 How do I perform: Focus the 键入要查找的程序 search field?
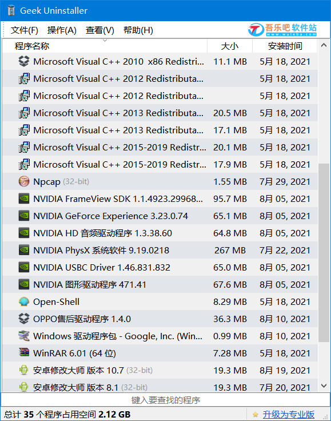tap(166, 400)
